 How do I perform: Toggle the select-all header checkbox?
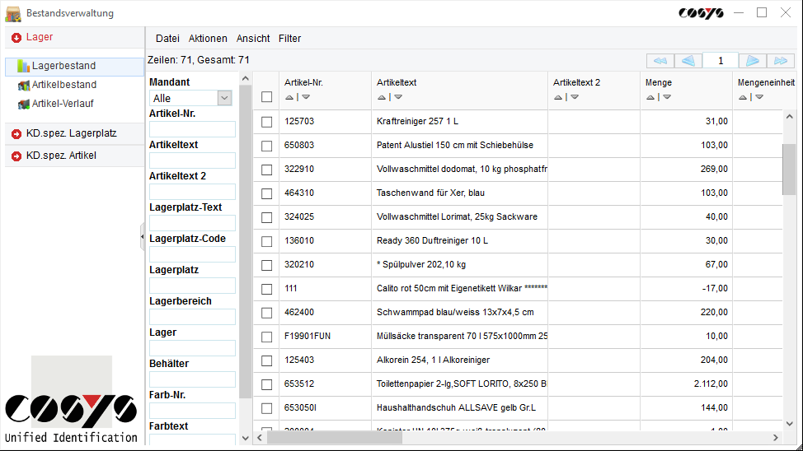[266, 97]
